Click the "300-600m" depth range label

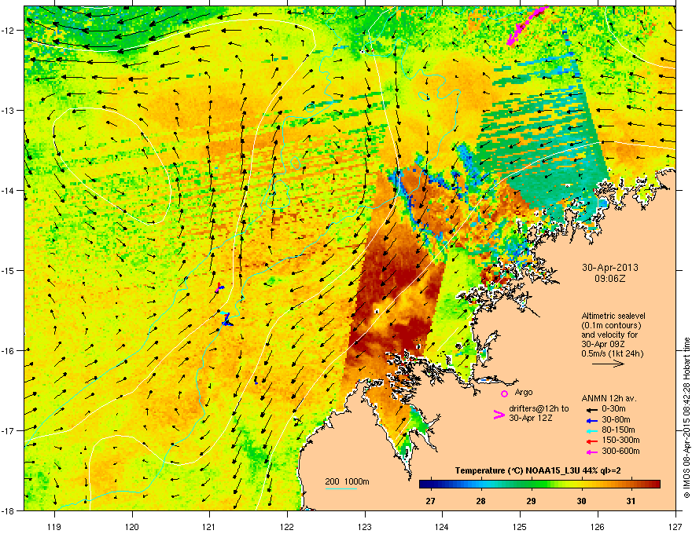620,452
